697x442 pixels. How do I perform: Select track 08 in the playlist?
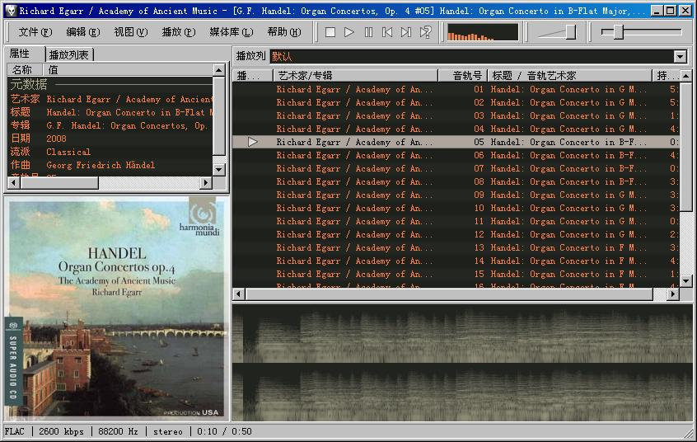pyautogui.click(x=456, y=181)
